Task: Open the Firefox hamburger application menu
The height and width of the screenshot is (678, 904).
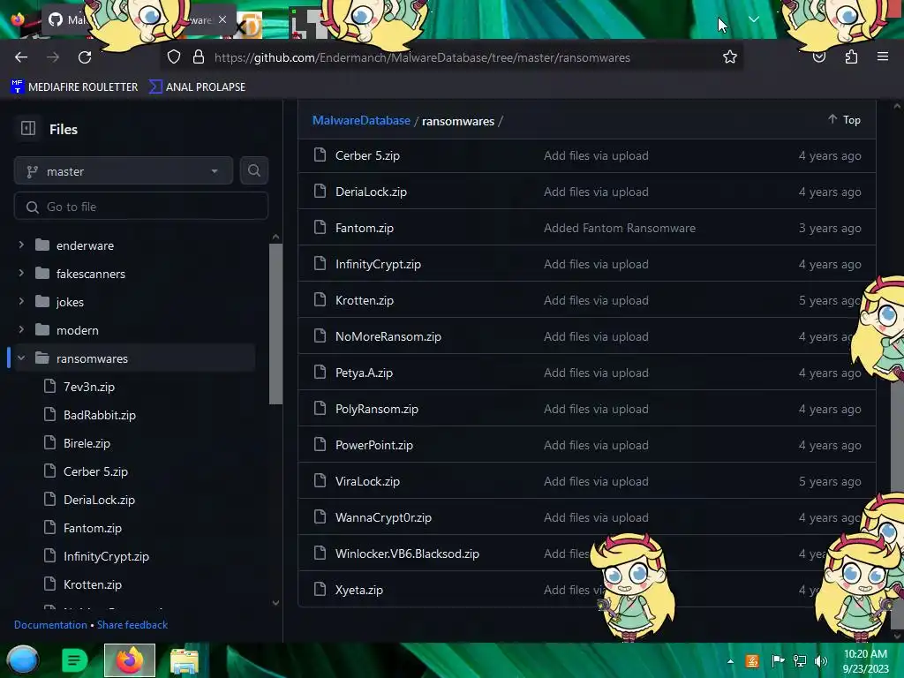Action: coord(883,56)
